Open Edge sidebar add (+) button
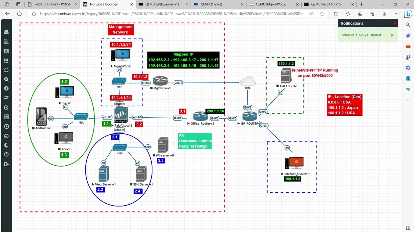This screenshot has width=414, height=232. pyautogui.click(x=408, y=101)
